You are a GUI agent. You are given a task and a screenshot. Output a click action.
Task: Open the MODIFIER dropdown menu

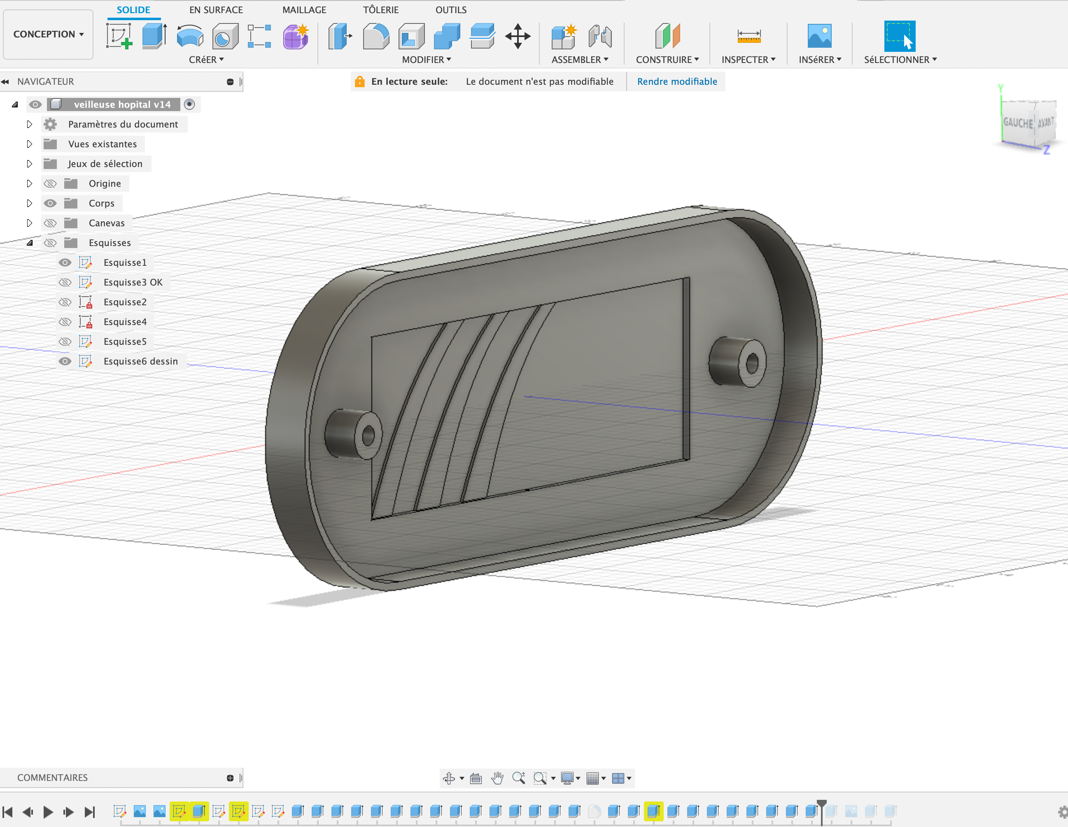(x=427, y=60)
